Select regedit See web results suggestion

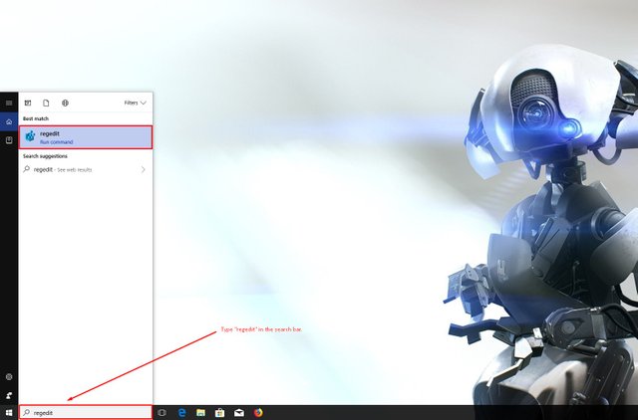pyautogui.click(x=86, y=169)
